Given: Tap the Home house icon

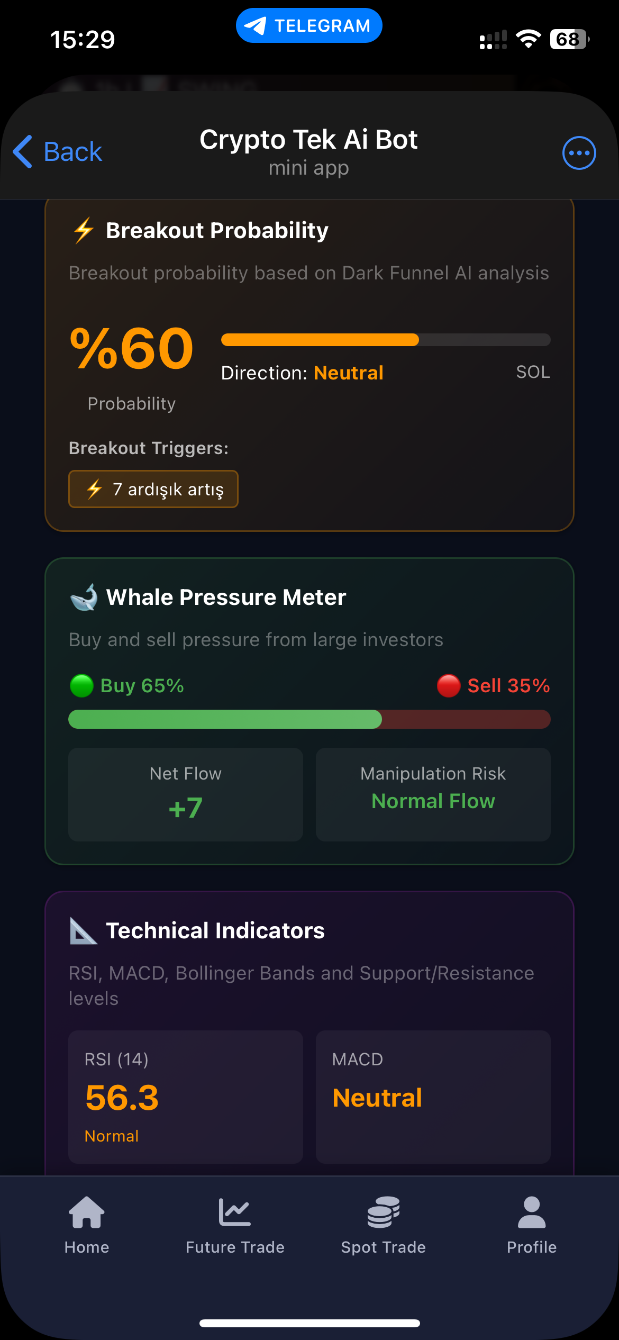Looking at the screenshot, I should pyautogui.click(x=87, y=1212).
